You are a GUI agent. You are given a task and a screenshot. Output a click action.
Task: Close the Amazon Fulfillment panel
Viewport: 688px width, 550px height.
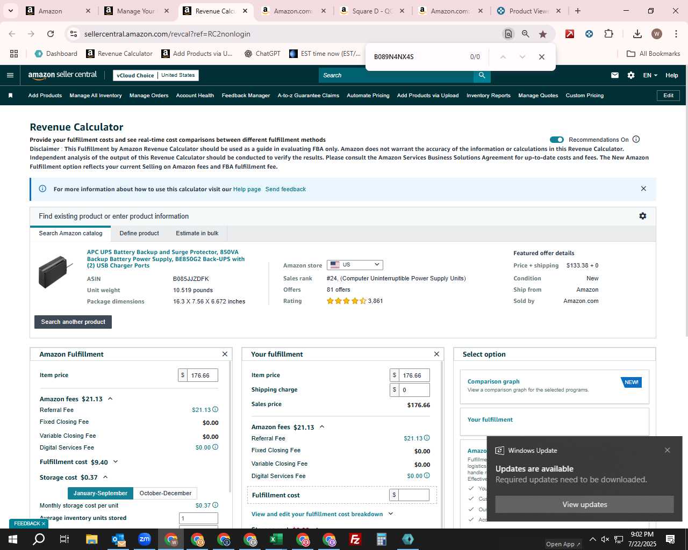(x=225, y=354)
